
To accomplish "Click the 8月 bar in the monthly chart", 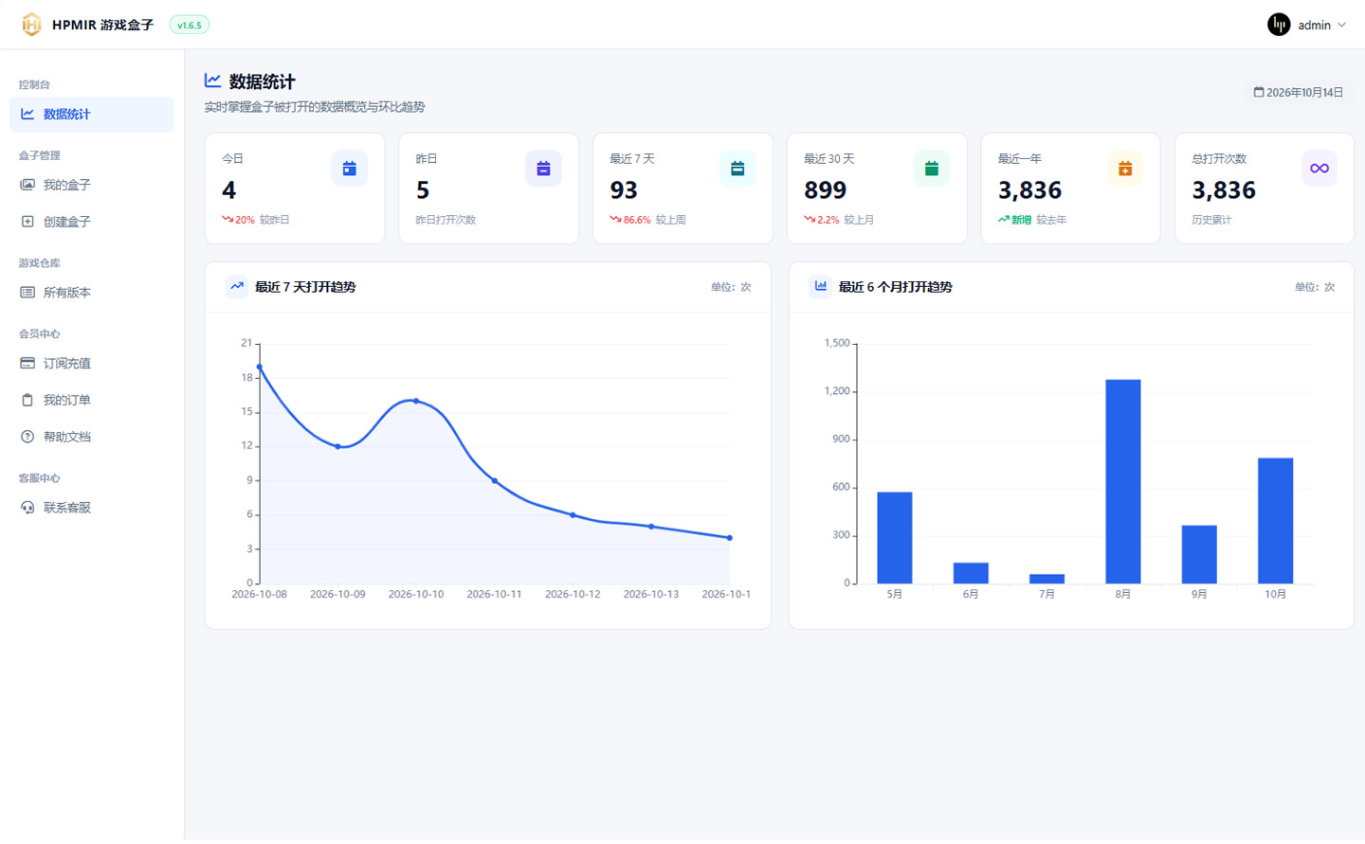I will [x=1123, y=481].
